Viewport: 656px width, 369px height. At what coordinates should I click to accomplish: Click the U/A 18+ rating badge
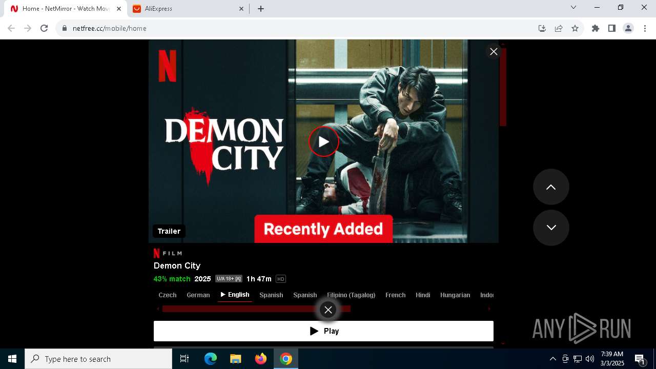click(229, 279)
